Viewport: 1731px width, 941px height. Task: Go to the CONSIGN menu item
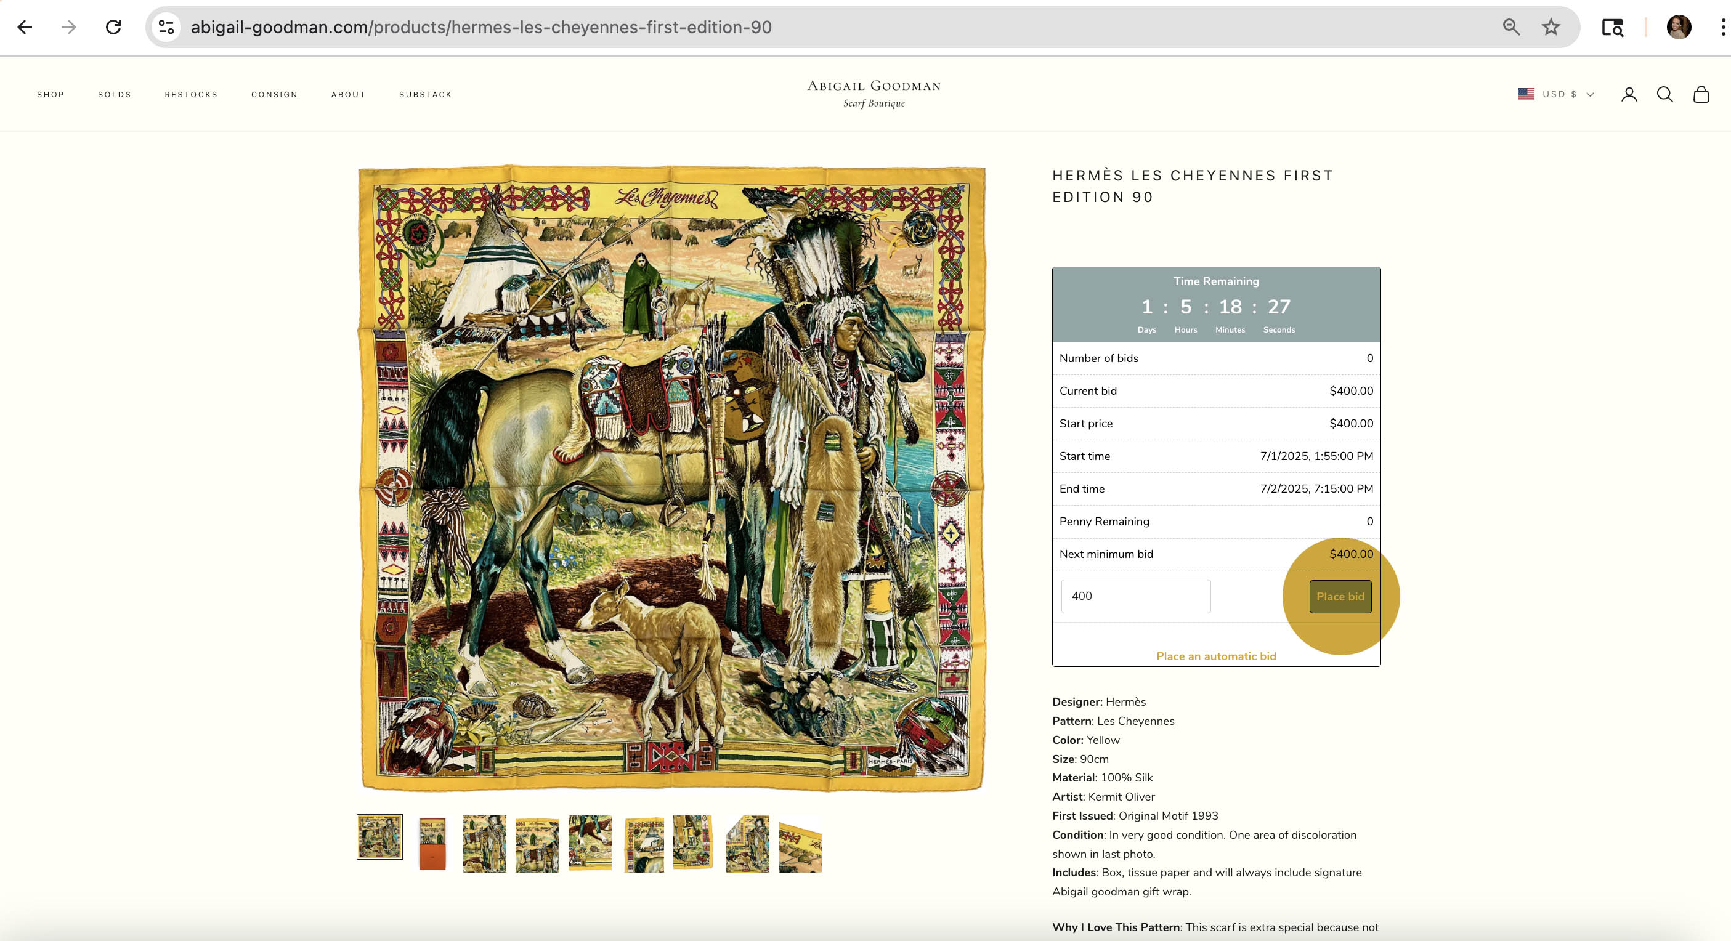tap(274, 95)
